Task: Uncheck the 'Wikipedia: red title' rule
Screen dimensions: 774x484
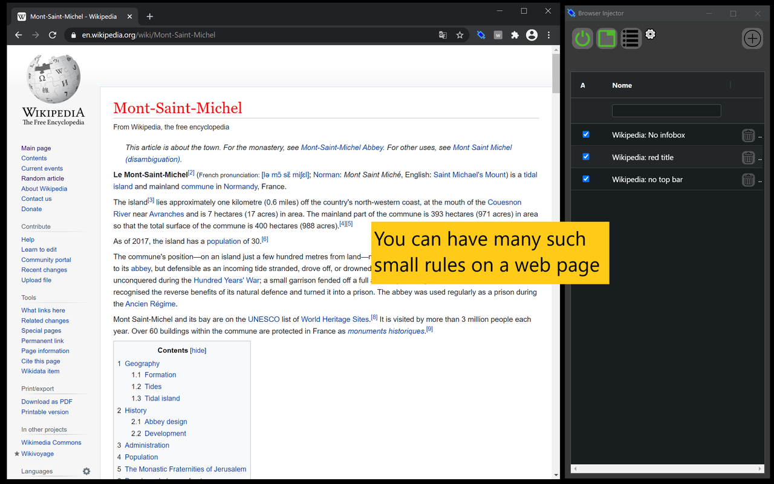Action: 585,157
